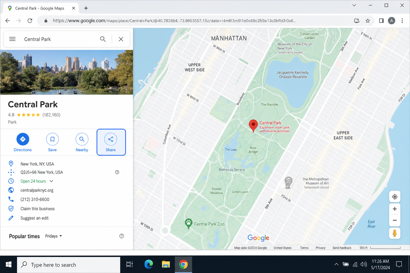Click Museum of the City of New York label
410x273 pixels.
[294, 46]
